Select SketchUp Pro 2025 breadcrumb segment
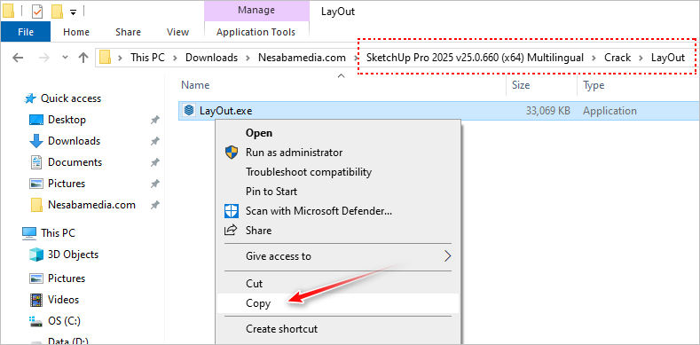Viewport: 700px width, 345px height. coord(475,58)
